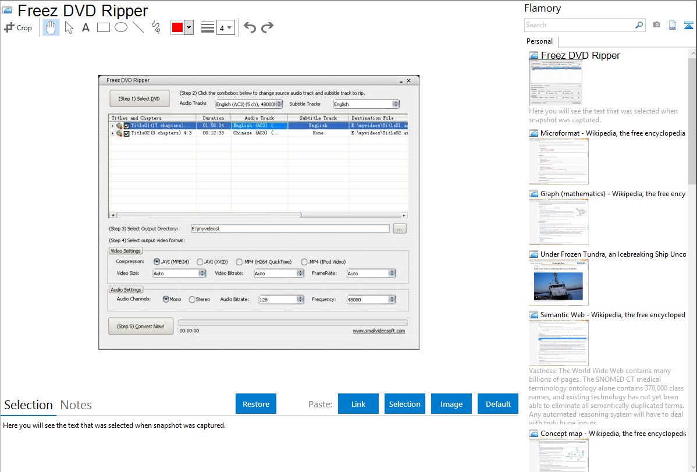Redo the last annotation
Viewport: 697px width, 472px height.
tap(267, 27)
